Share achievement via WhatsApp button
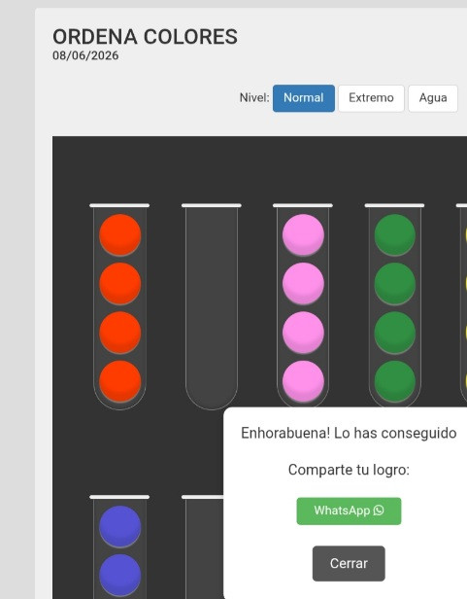467x599 pixels. coord(349,511)
